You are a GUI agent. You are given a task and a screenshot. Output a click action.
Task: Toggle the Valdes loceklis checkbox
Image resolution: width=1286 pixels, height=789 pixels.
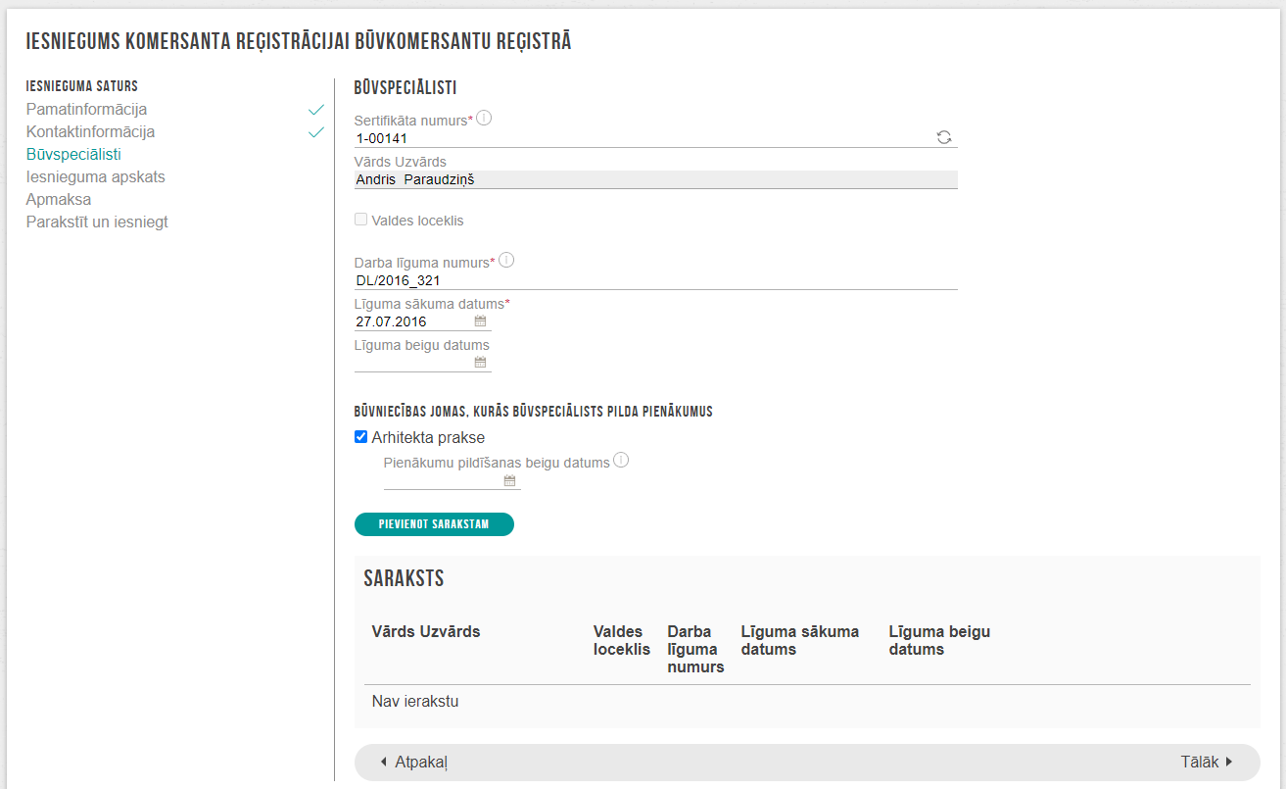pyautogui.click(x=360, y=221)
